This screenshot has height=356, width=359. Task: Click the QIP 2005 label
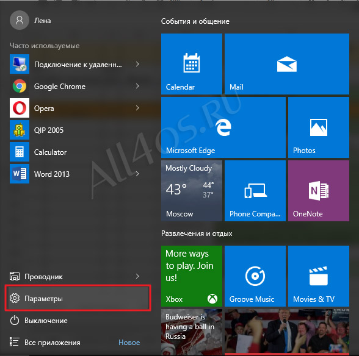(x=49, y=130)
